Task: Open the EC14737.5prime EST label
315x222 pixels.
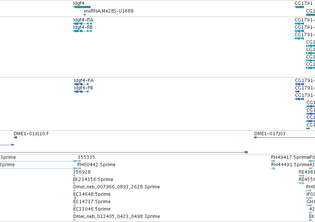Action: coord(92,202)
